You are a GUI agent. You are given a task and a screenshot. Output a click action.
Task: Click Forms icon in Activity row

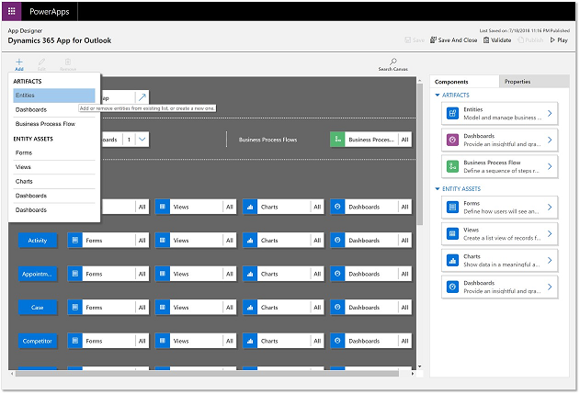pyautogui.click(x=75, y=241)
